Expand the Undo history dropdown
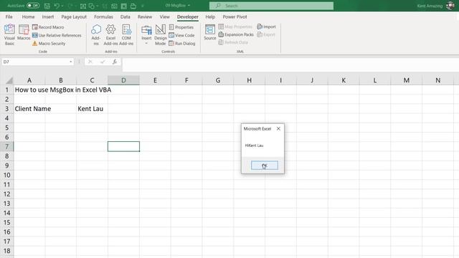 (x=62, y=6)
